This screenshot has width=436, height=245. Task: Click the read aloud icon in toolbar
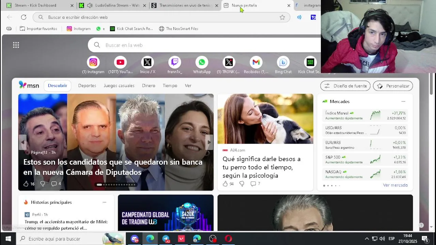point(299,17)
